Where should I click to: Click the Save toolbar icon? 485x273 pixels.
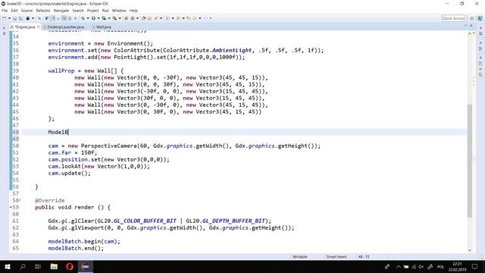tap(14, 18)
